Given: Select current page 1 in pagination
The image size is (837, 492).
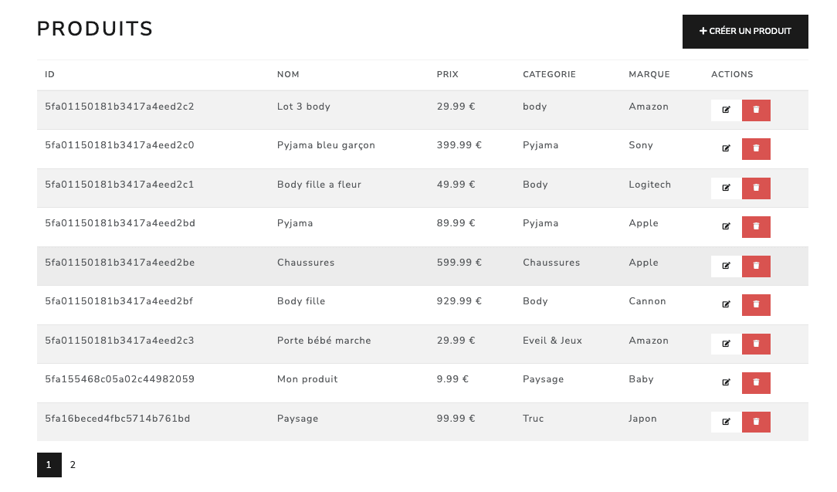Looking at the screenshot, I should (49, 465).
